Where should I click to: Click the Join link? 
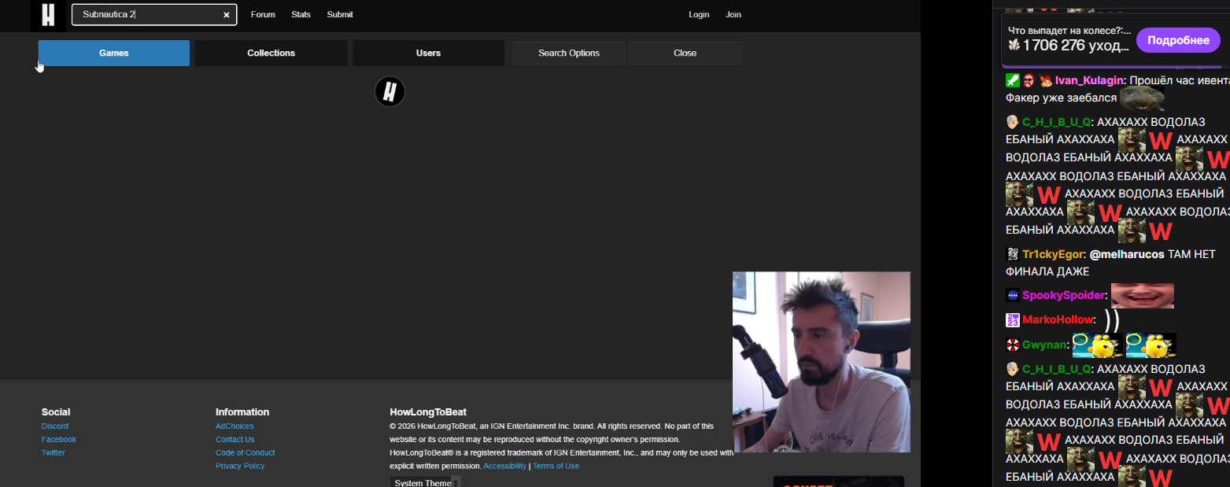(733, 14)
